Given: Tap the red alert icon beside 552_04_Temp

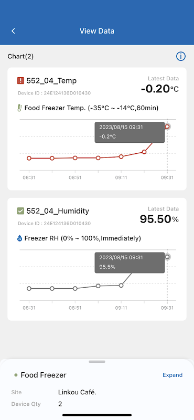Looking at the screenshot, I should pyautogui.click(x=20, y=81).
